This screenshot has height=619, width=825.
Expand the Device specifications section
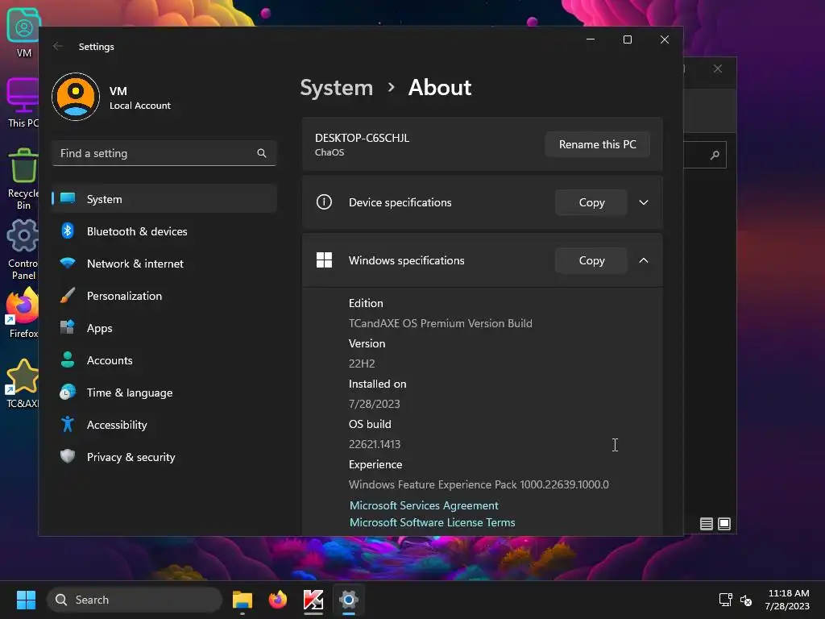(644, 202)
